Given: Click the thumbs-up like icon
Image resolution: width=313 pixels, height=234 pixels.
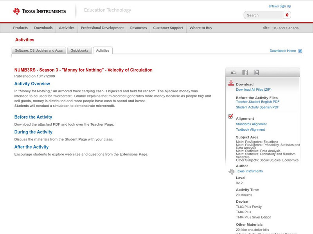Looking at the screenshot, I should coord(233,72).
